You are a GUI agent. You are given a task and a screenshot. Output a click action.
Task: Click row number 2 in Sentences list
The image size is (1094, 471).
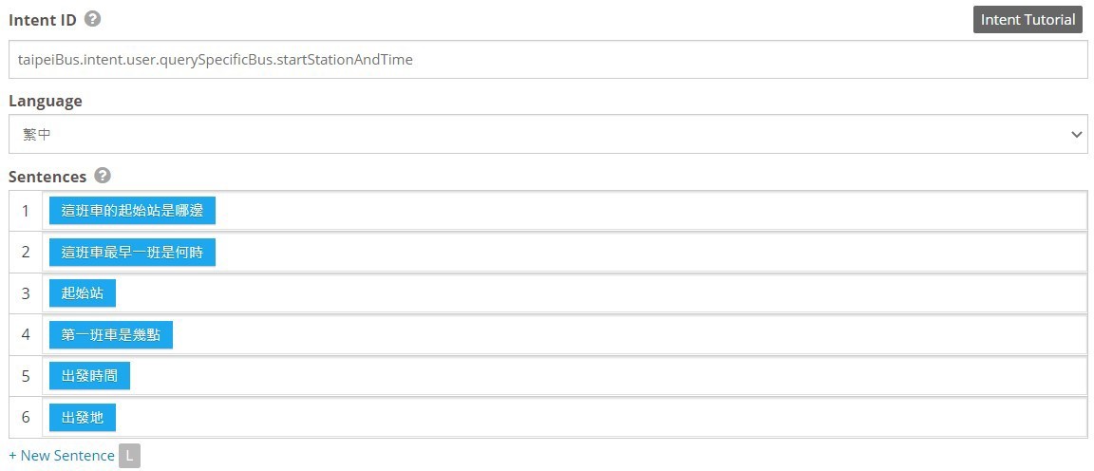coord(26,252)
